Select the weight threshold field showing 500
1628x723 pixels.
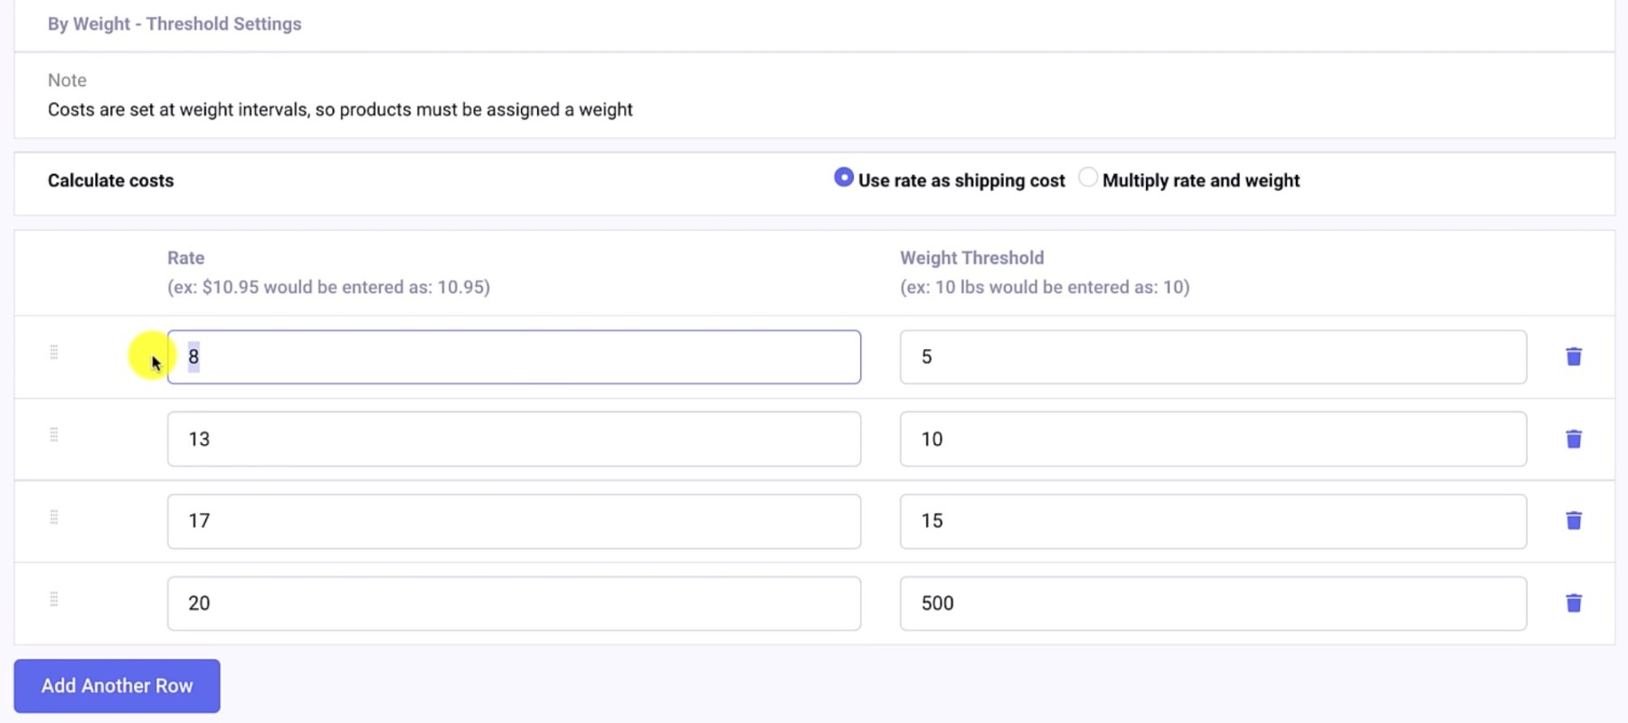pyautogui.click(x=1212, y=602)
